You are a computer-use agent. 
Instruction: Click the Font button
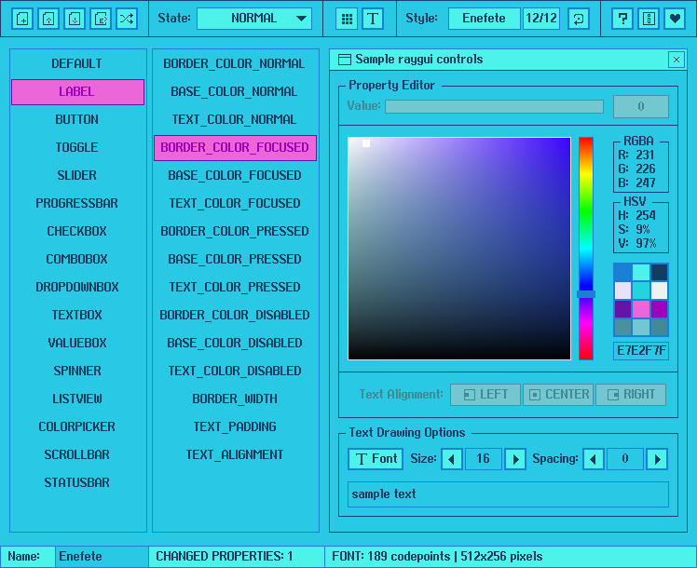click(376, 459)
